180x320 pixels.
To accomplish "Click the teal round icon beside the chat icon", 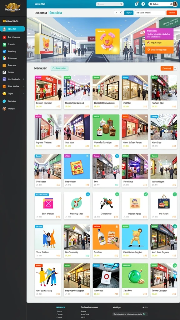I will tap(143, 4).
